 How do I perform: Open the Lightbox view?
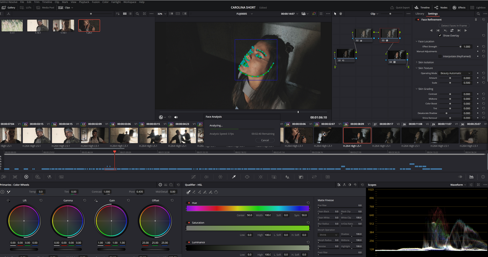click(x=478, y=7)
